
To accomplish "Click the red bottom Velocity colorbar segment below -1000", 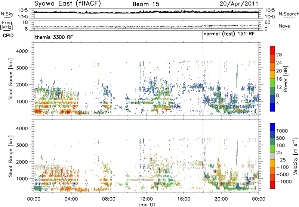I will point(272,185).
